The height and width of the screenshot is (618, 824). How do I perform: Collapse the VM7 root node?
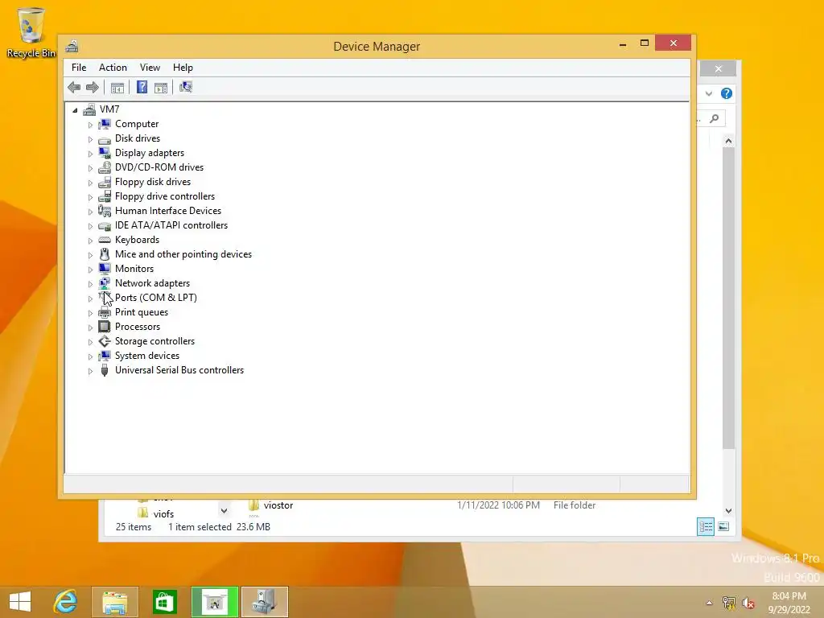75,109
